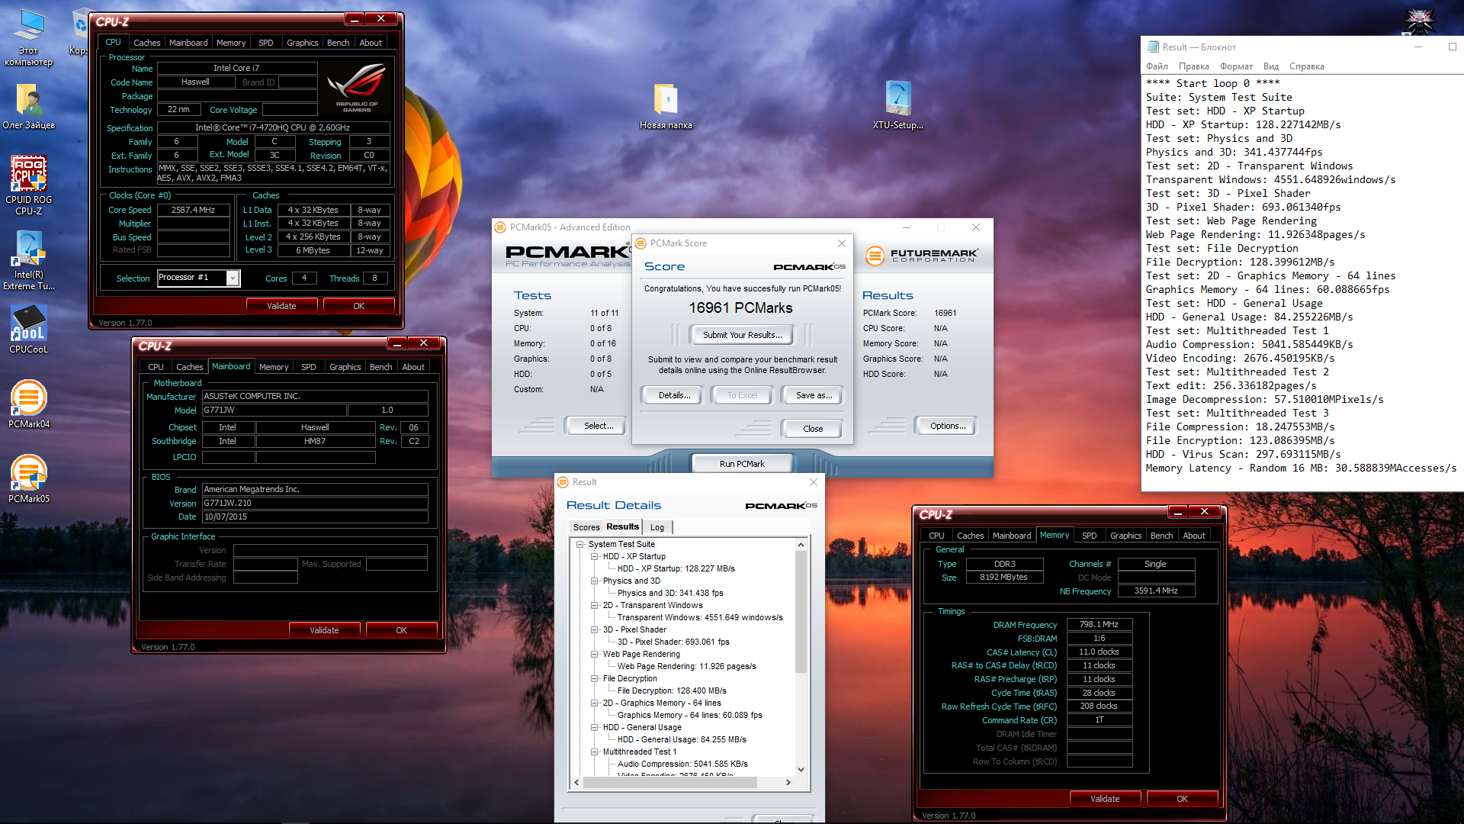Click the Witcher wolf icon at top right
Viewport: 1464px width, 824px height.
(1420, 21)
